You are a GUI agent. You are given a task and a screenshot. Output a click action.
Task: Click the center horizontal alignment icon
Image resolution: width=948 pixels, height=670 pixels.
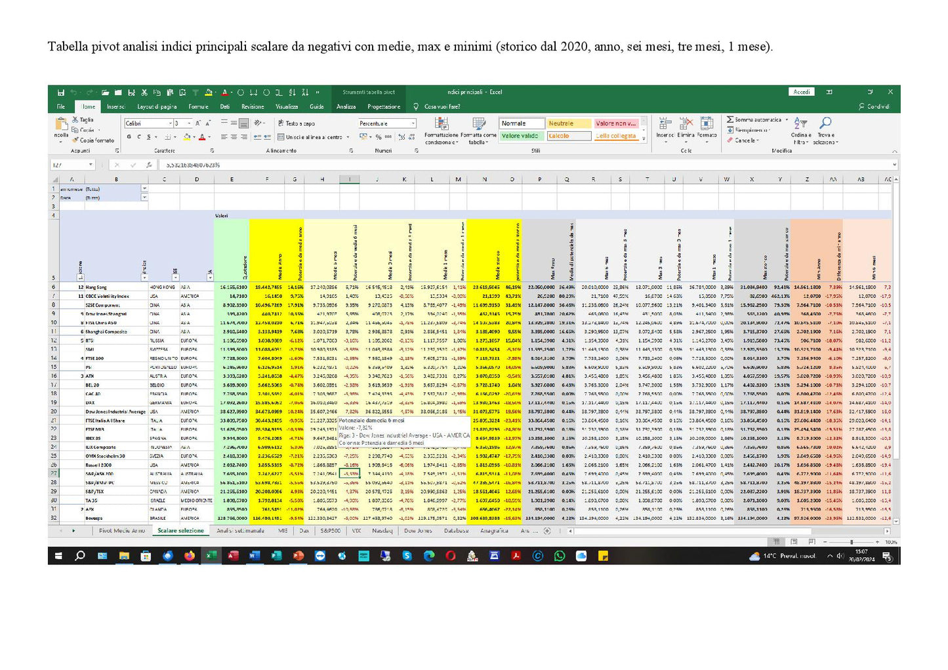tap(234, 137)
